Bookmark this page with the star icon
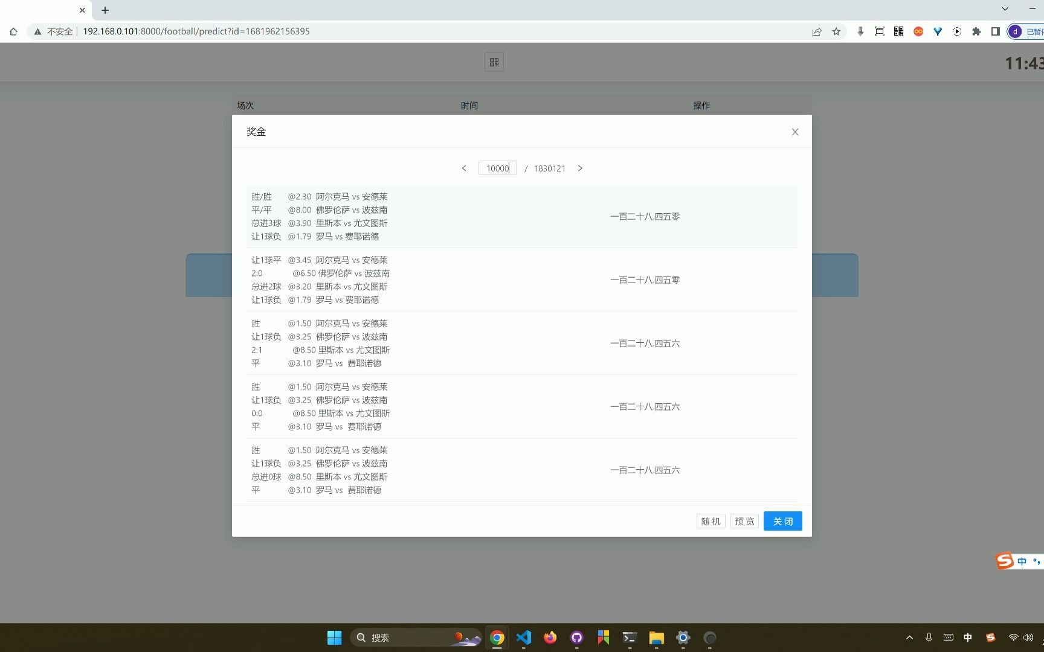 [x=836, y=31]
